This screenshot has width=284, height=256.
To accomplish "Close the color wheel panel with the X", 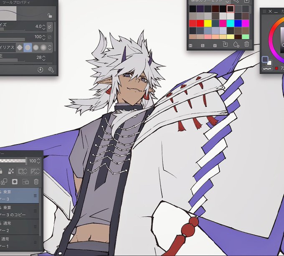I will point(270,11).
